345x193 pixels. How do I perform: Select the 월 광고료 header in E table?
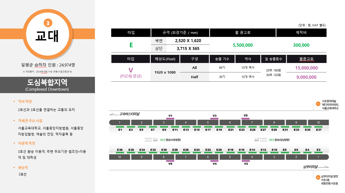coord(243,33)
